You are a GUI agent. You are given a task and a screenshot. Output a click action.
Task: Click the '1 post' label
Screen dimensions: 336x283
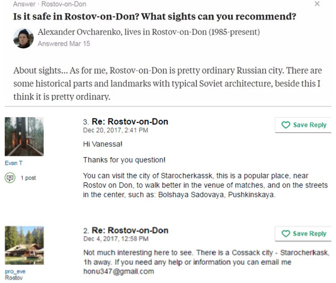coord(29,178)
